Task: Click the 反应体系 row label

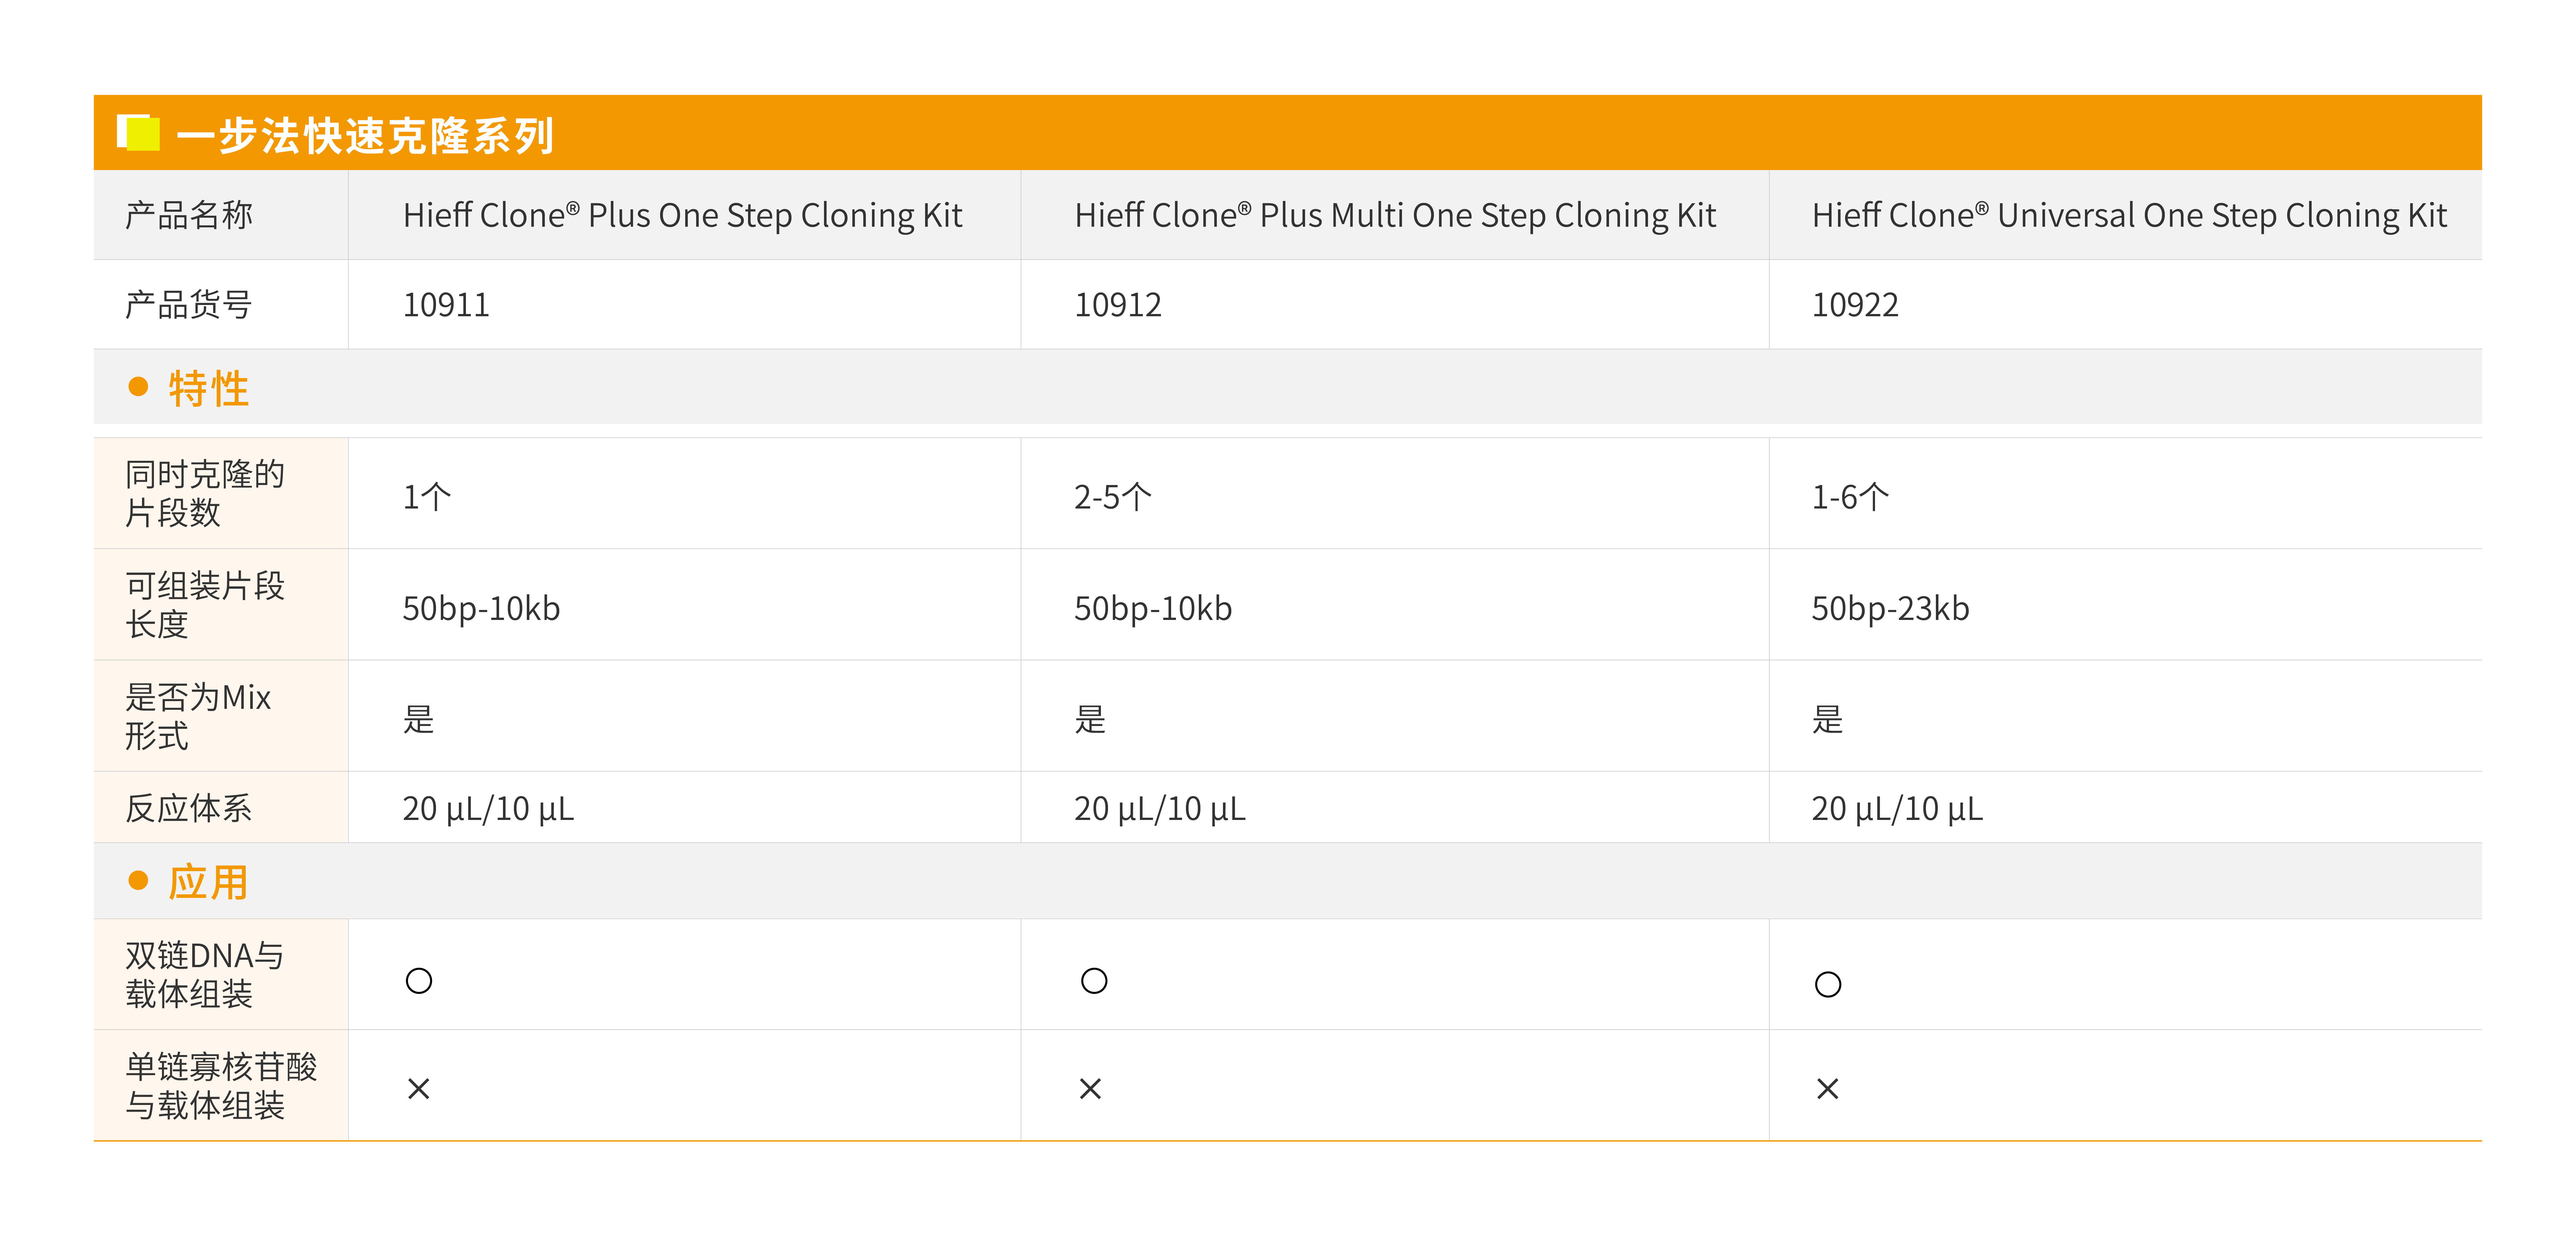Action: tap(189, 808)
